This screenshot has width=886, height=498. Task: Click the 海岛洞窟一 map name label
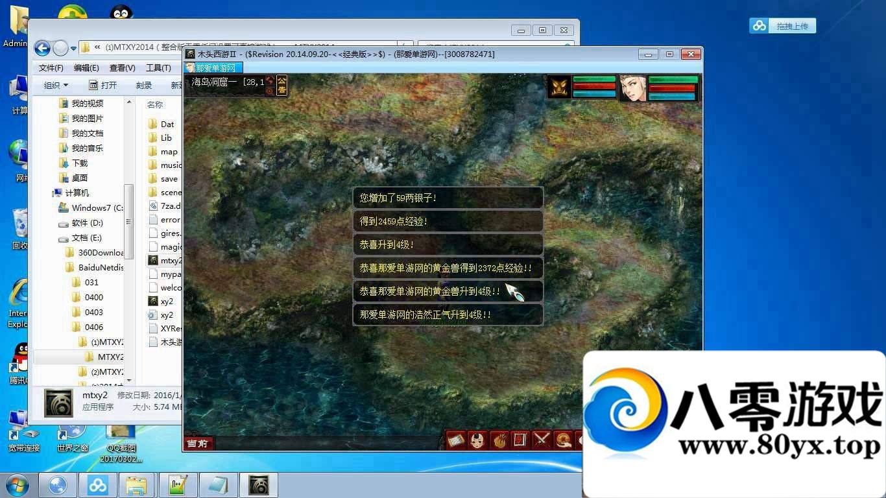click(215, 82)
